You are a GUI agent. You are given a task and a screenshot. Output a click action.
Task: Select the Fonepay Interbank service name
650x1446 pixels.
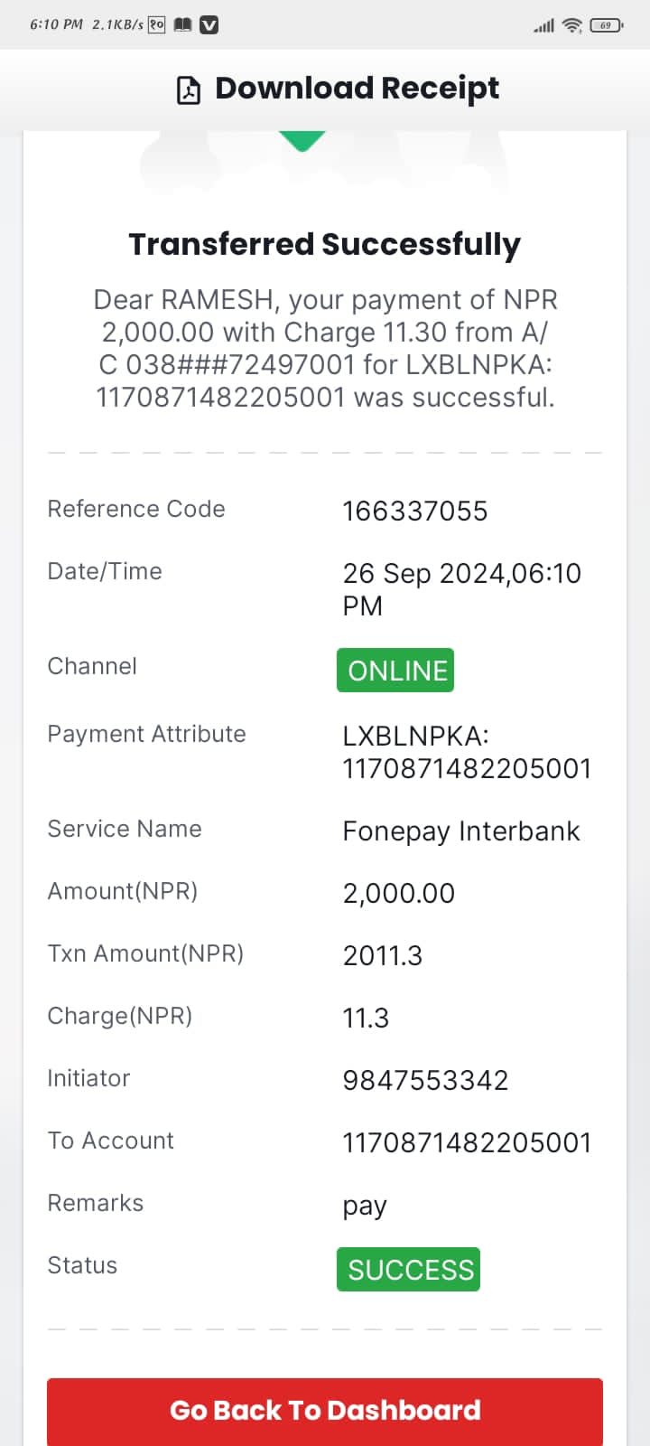tap(461, 831)
